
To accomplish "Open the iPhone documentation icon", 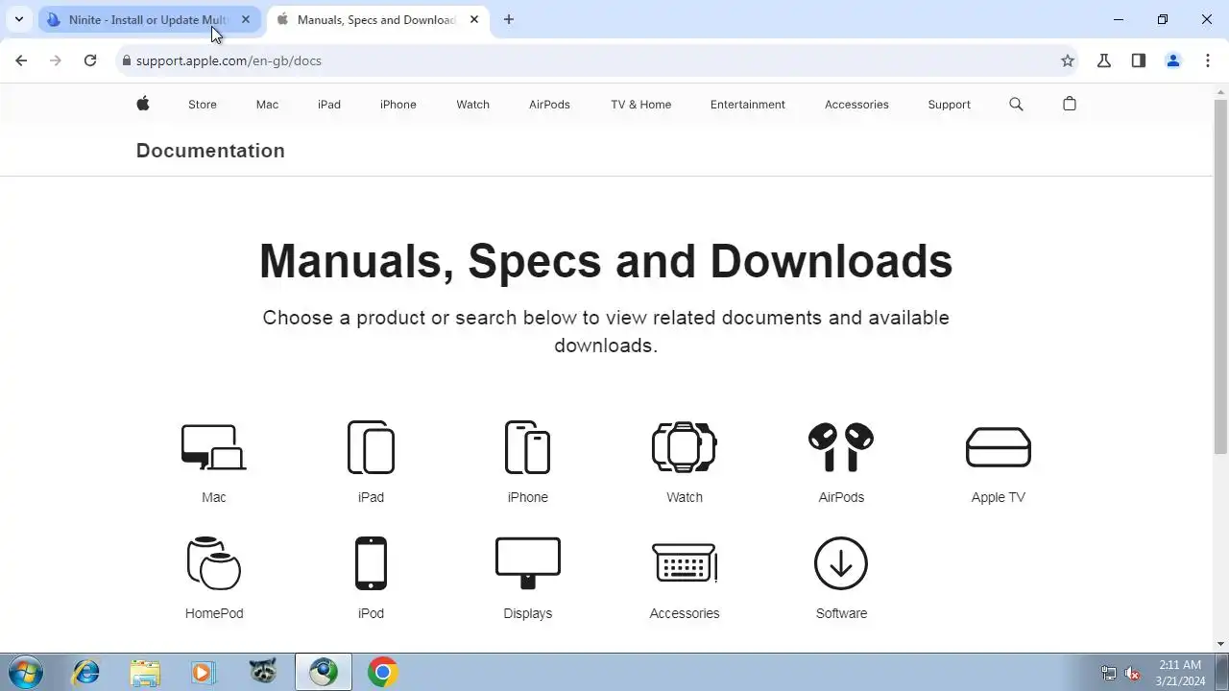I will [x=527, y=447].
